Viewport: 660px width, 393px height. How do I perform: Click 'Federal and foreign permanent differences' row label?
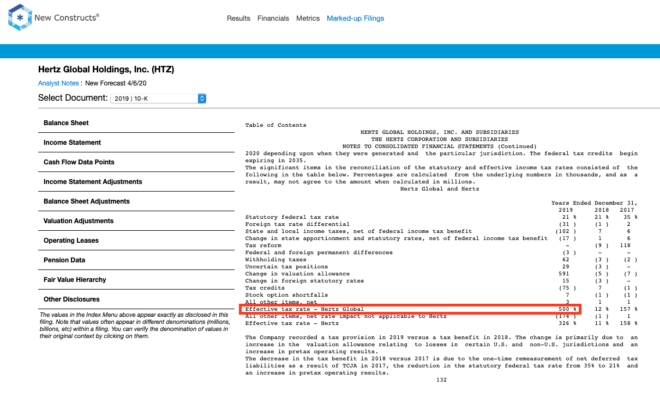tap(319, 253)
